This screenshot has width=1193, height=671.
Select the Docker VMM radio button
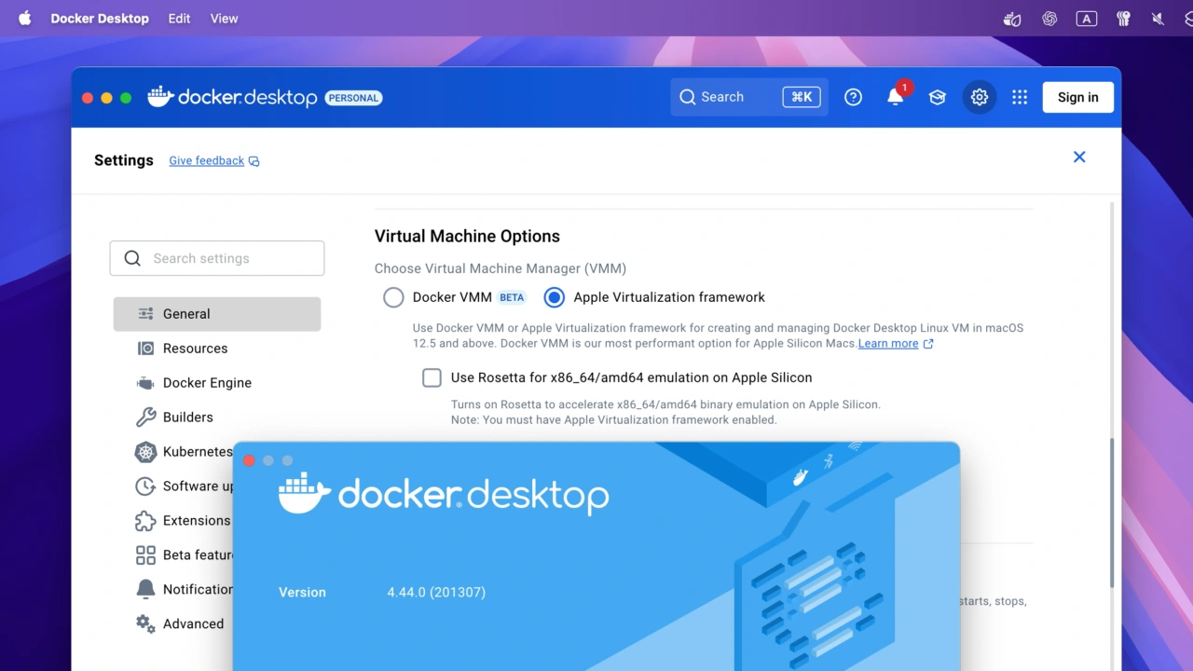point(394,297)
